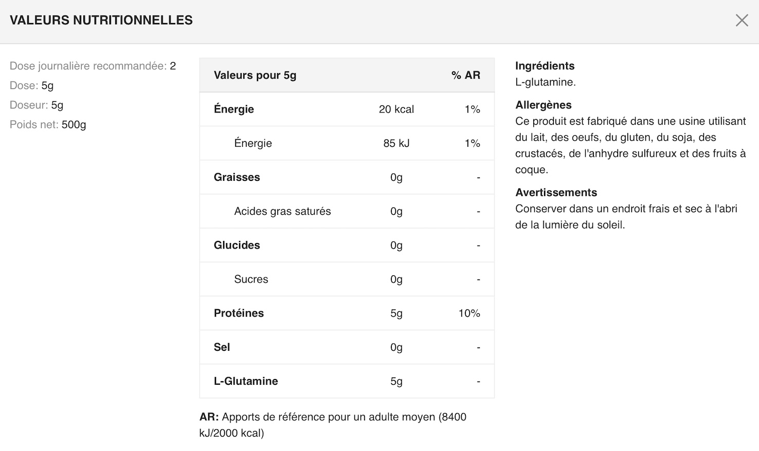Click the Glucides row label
The height and width of the screenshot is (451, 759).
(x=237, y=245)
